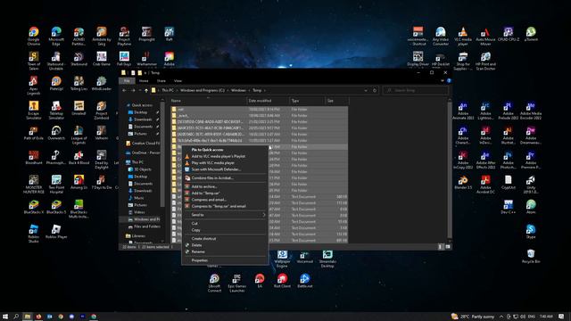Click the Up one level arrow
The image size is (571, 321).
point(146,90)
